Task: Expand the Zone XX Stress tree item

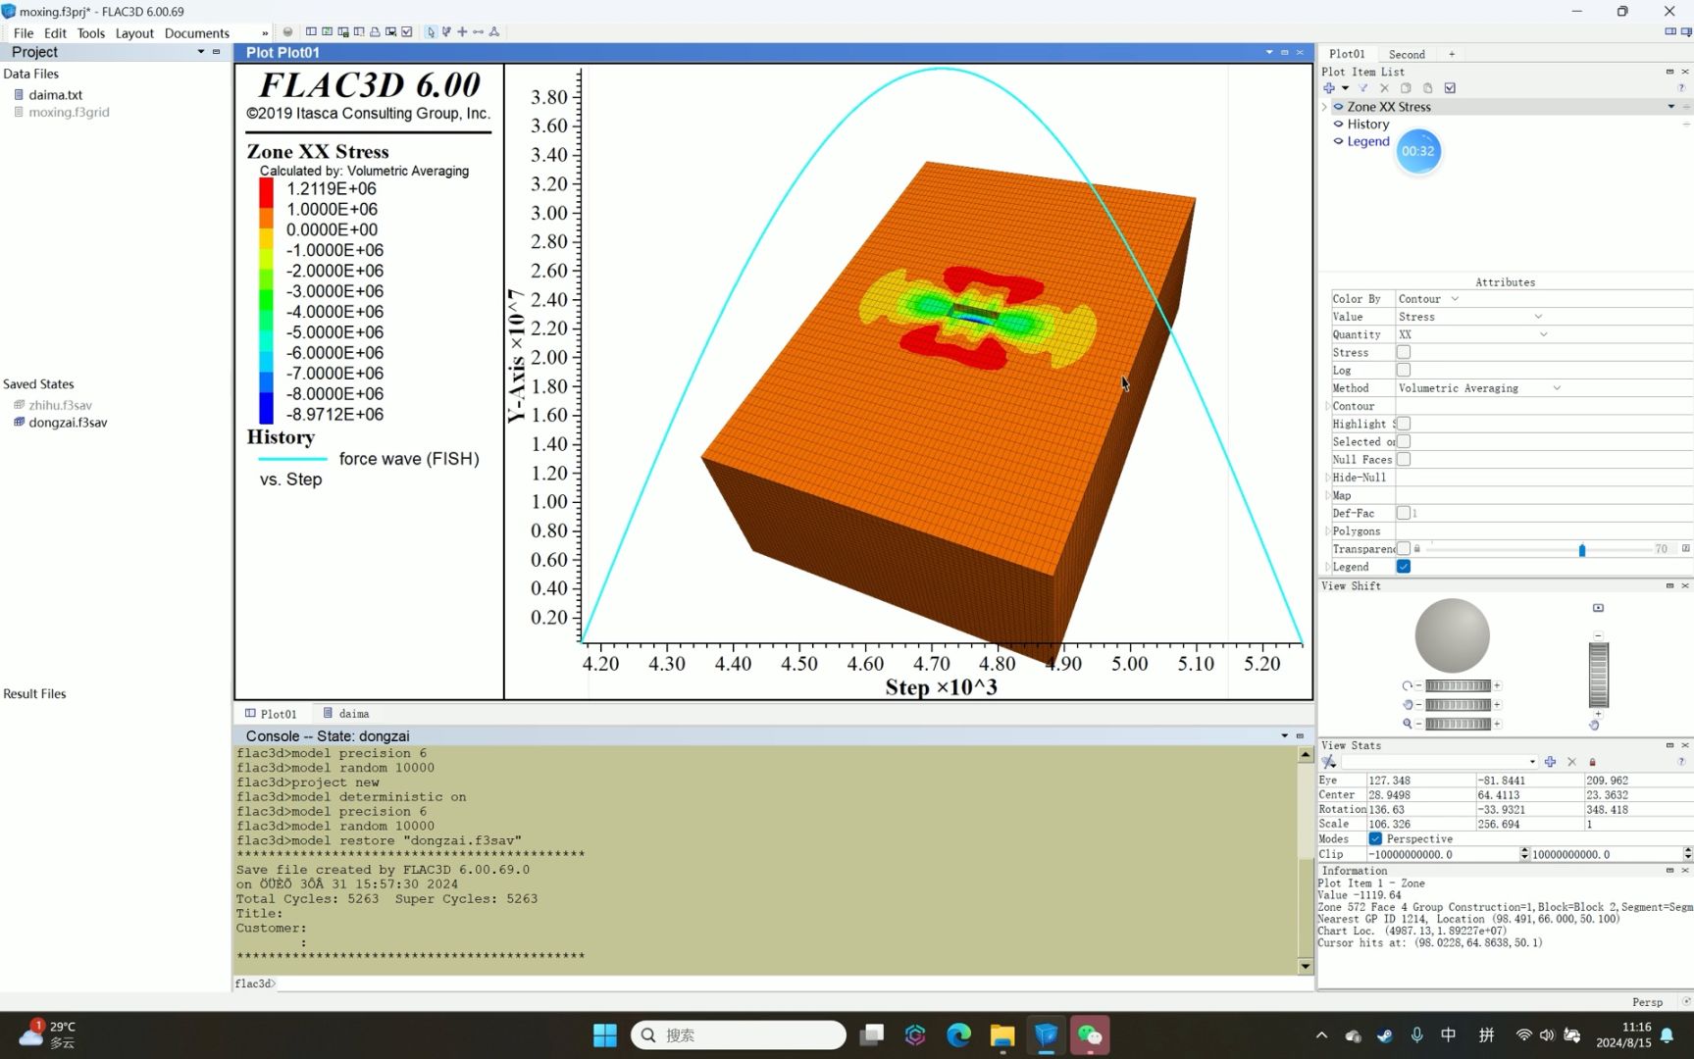Action: 1324,107
